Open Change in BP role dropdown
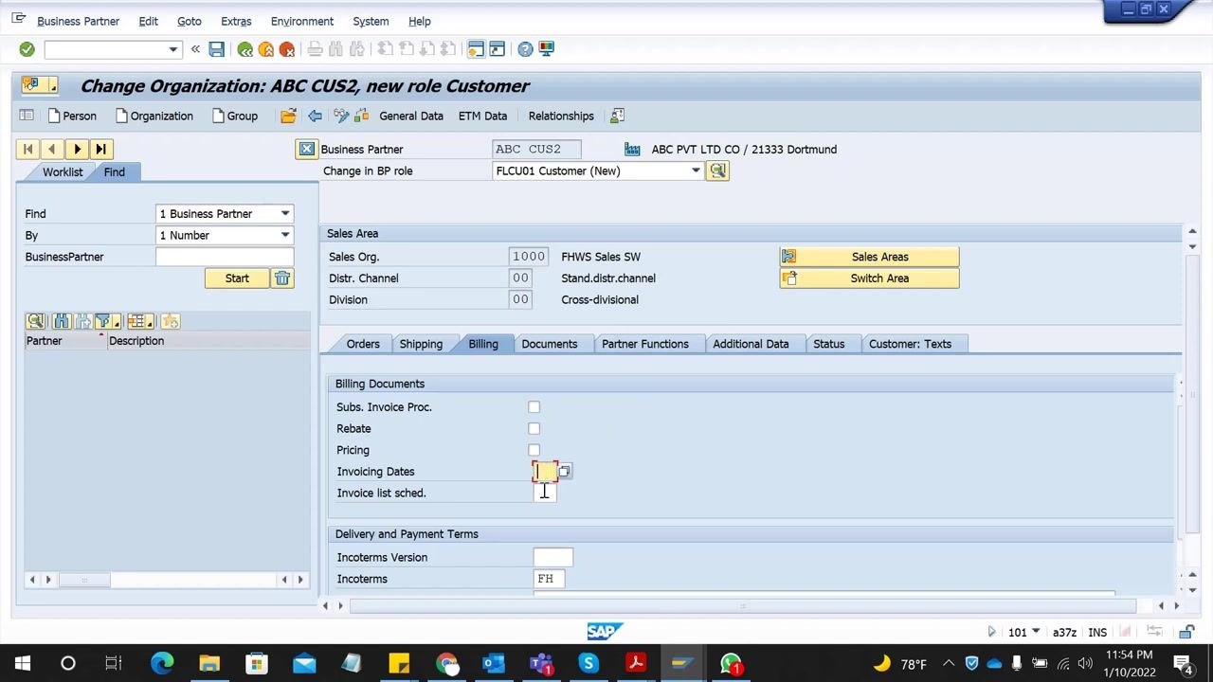Viewport: 1213px width, 682px height. pyautogui.click(x=696, y=170)
